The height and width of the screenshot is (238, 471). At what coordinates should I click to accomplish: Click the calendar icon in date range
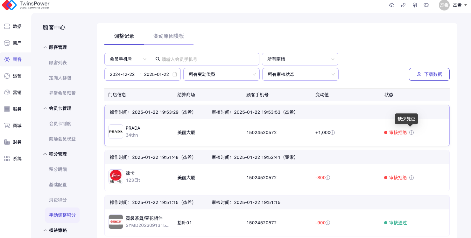click(x=175, y=74)
